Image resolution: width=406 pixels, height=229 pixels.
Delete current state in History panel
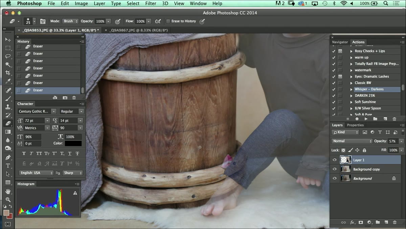74,98
